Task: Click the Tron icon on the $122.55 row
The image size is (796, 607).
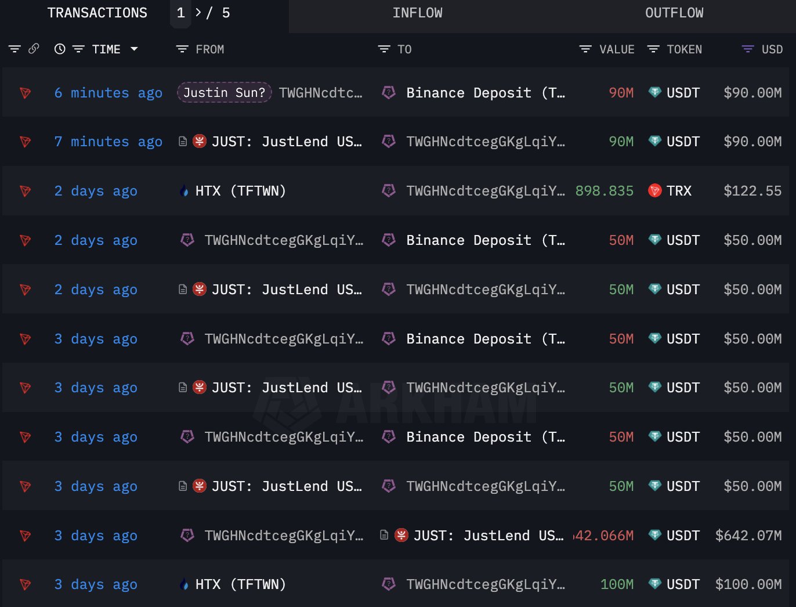Action: click(25, 191)
